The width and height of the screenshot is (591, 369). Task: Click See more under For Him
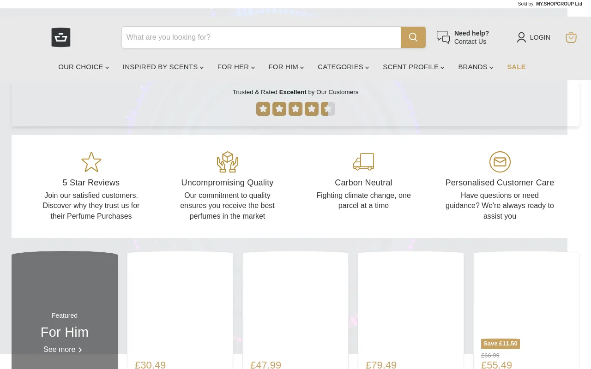pyautogui.click(x=63, y=350)
